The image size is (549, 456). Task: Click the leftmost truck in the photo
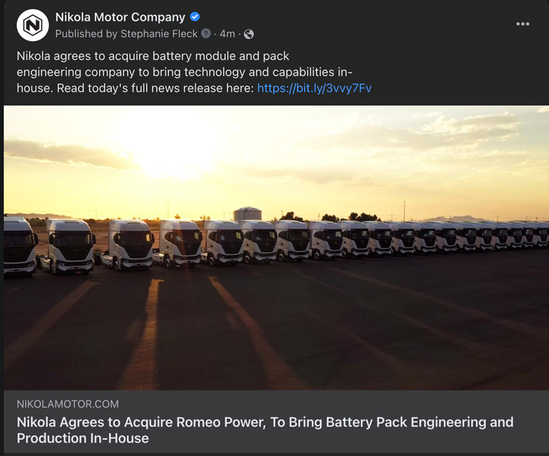pos(18,245)
